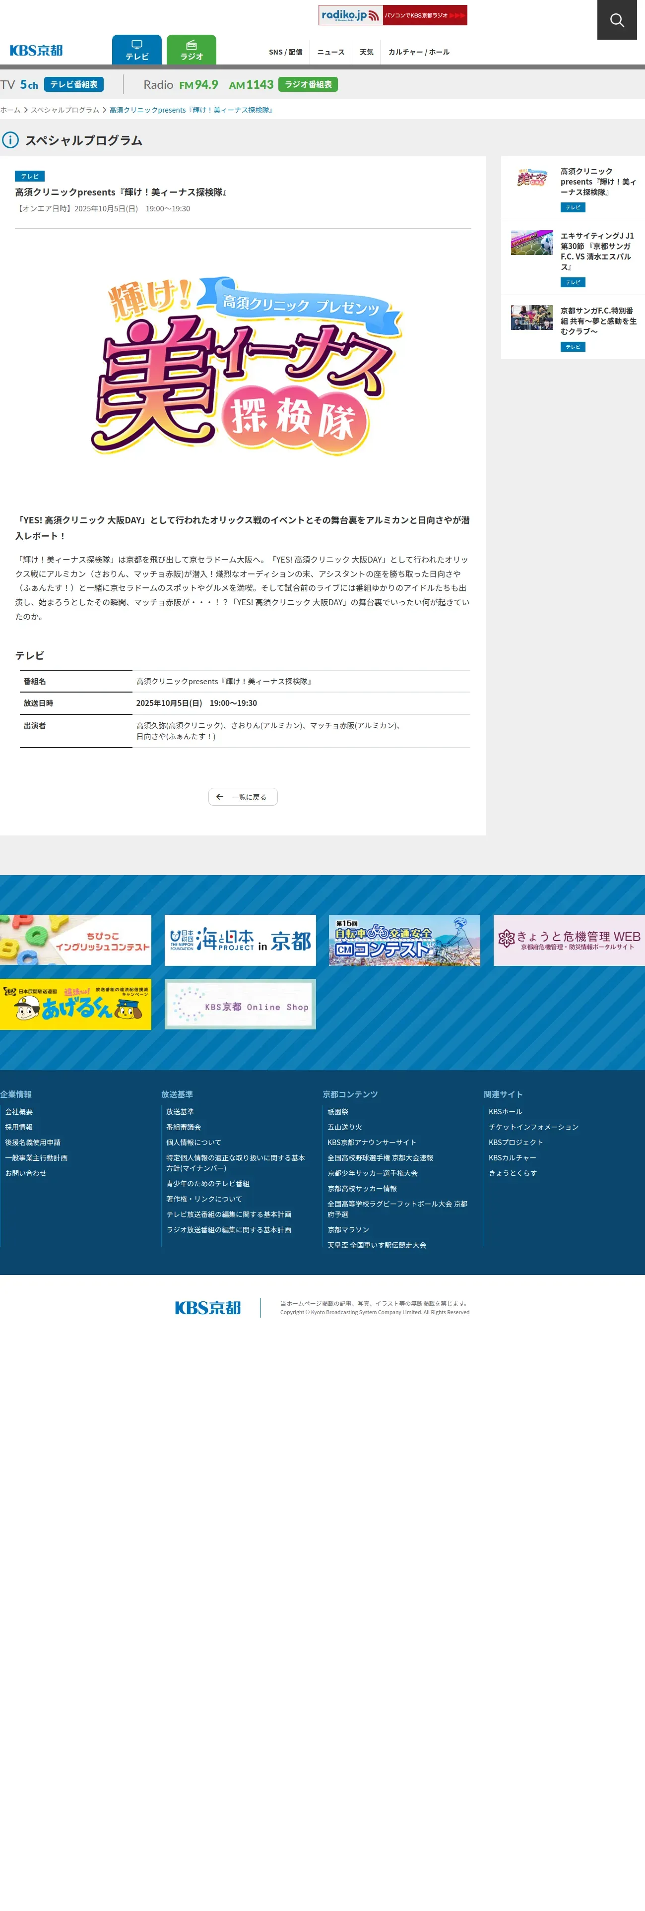The height and width of the screenshot is (1911, 645).
Task: Open チケットインフォメーション footer link
Action: (x=534, y=1128)
